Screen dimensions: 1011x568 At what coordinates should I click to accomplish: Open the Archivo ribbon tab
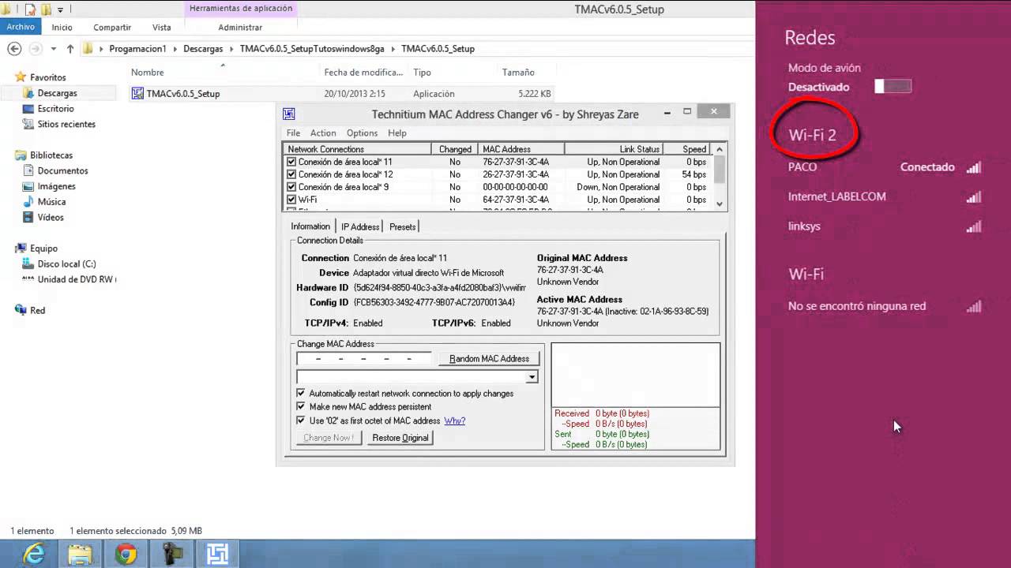pyautogui.click(x=21, y=27)
